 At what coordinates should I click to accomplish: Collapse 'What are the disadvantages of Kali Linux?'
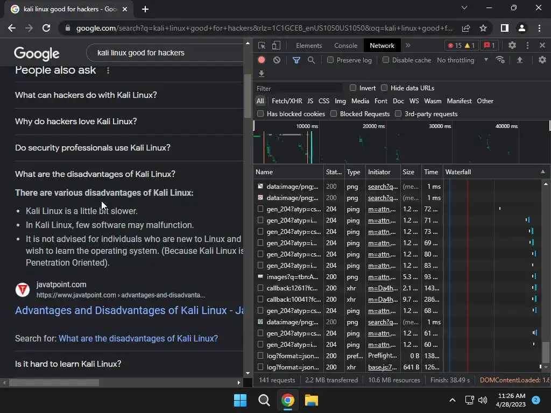click(129, 174)
